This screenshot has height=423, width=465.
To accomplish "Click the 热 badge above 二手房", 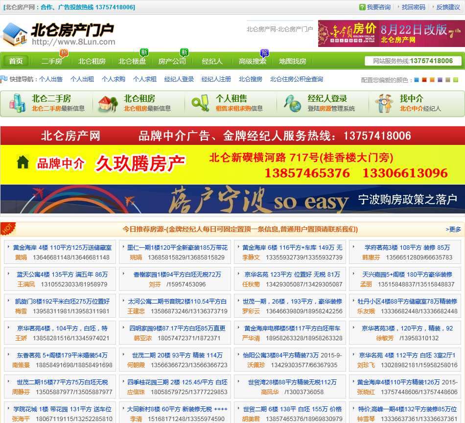I will click(x=64, y=53).
